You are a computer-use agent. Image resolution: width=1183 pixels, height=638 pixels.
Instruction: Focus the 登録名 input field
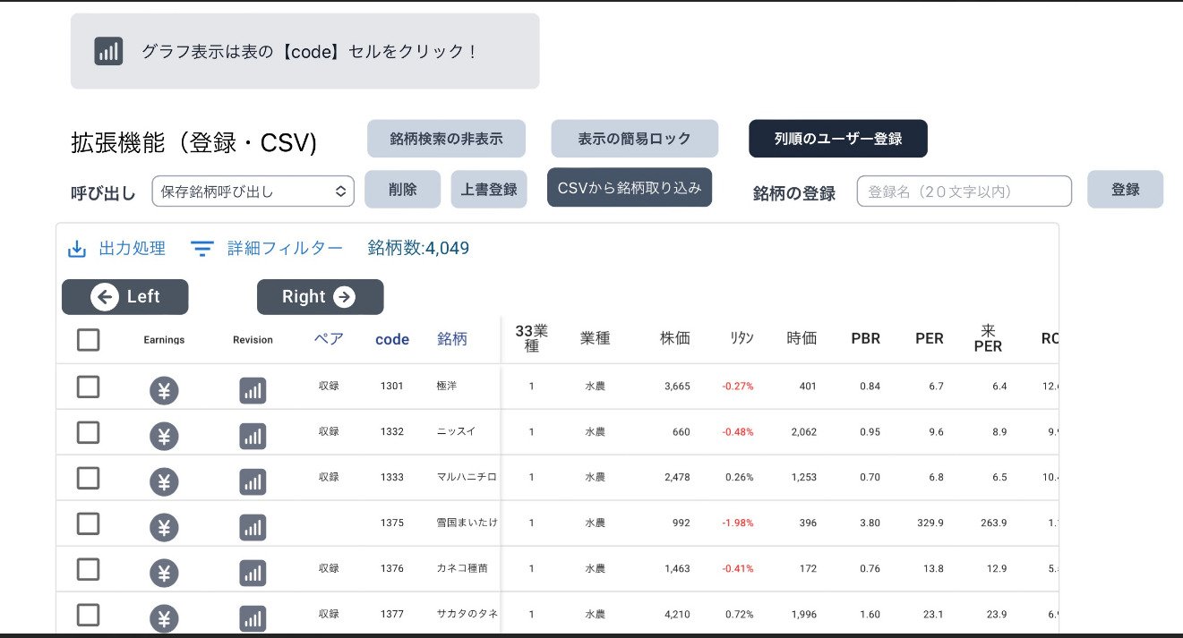964,191
